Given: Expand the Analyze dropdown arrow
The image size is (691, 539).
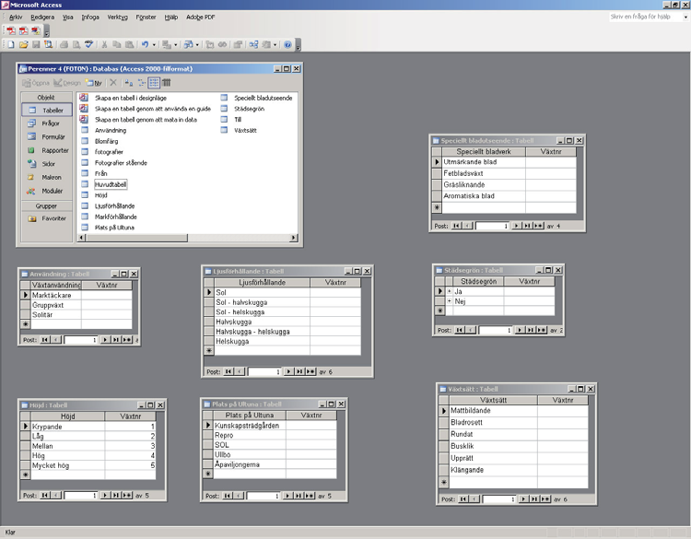Looking at the screenshot, I should pos(197,44).
